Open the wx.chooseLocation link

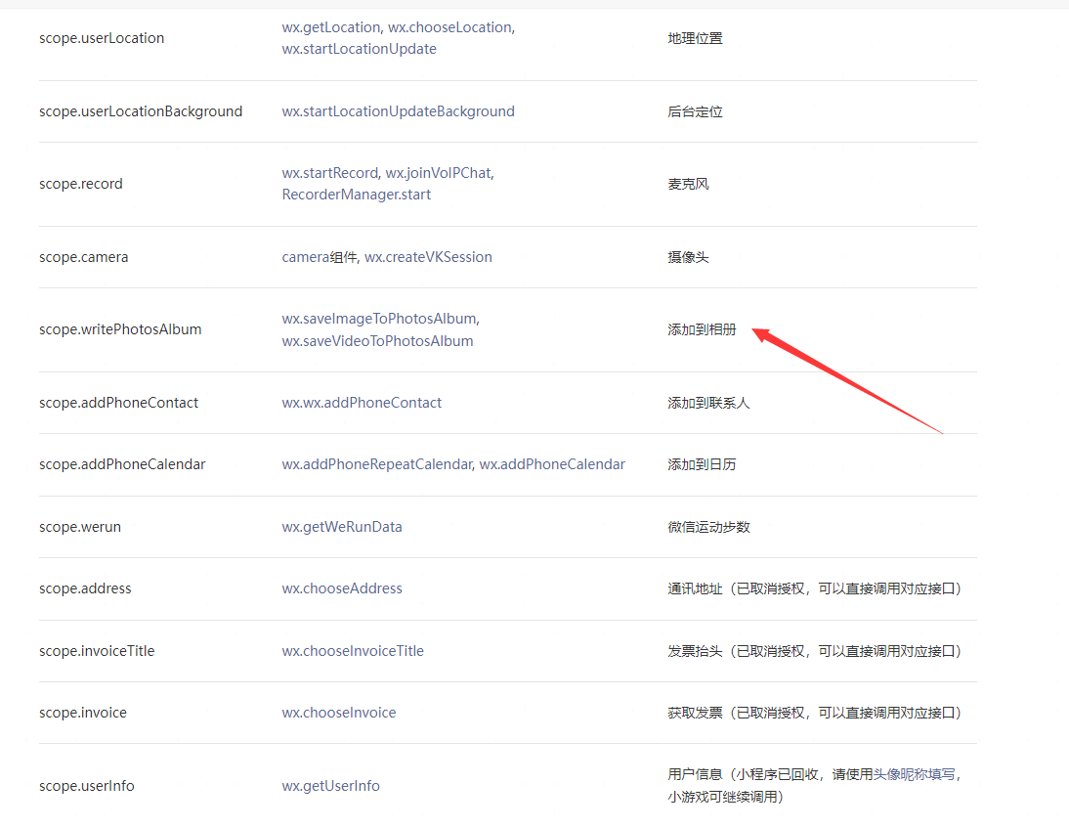pyautogui.click(x=449, y=27)
